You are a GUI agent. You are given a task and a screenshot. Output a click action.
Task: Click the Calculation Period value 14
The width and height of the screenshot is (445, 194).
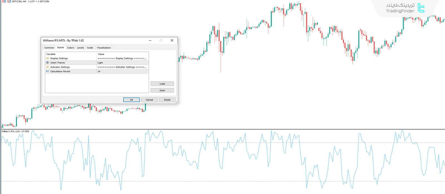(x=122, y=71)
